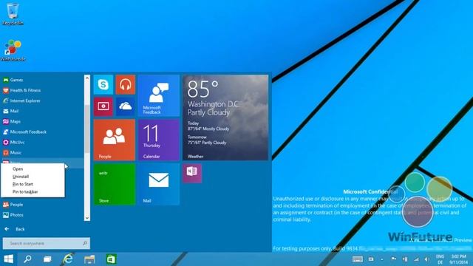The image size is (473, 266).
Task: Open the small OneNote tile
Action: pos(192,173)
